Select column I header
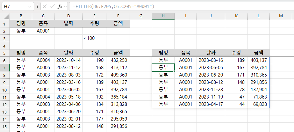This screenshot has width=294, height=132. pyautogui.click(x=185, y=16)
